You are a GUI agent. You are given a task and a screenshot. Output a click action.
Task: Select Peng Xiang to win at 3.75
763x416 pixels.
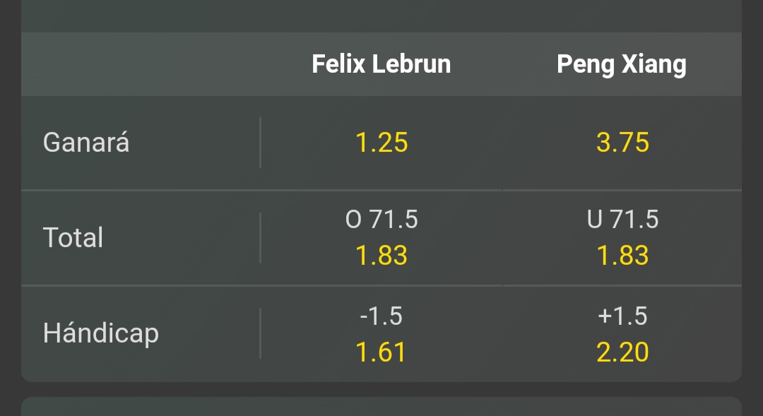(x=622, y=143)
